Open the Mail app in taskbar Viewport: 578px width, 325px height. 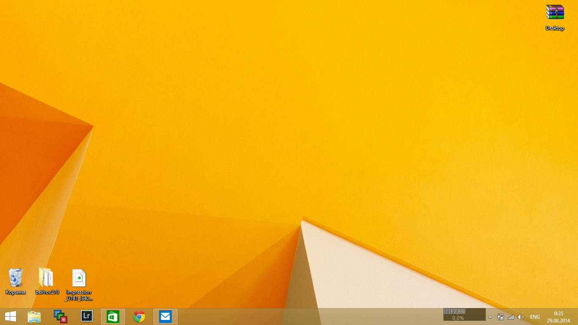pyautogui.click(x=165, y=317)
